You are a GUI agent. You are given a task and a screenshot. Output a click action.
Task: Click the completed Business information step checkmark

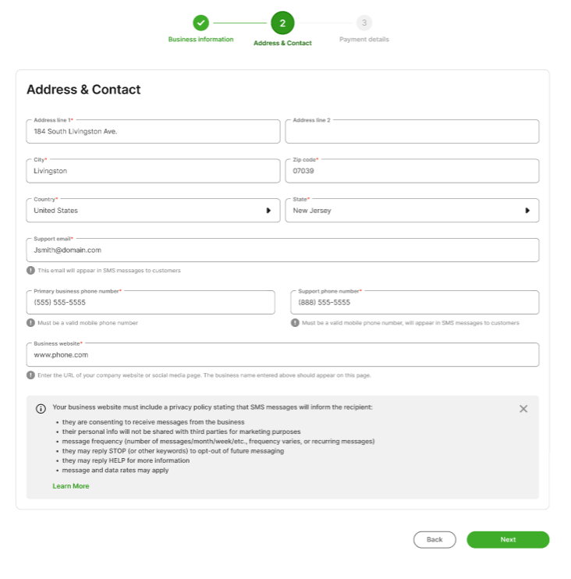point(200,23)
